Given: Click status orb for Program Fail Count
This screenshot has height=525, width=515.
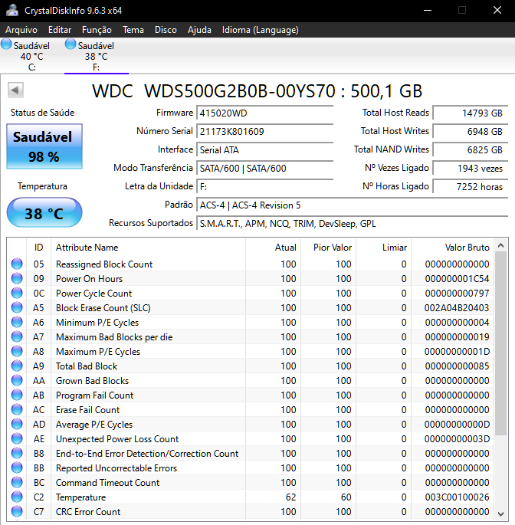Looking at the screenshot, I should [17, 395].
